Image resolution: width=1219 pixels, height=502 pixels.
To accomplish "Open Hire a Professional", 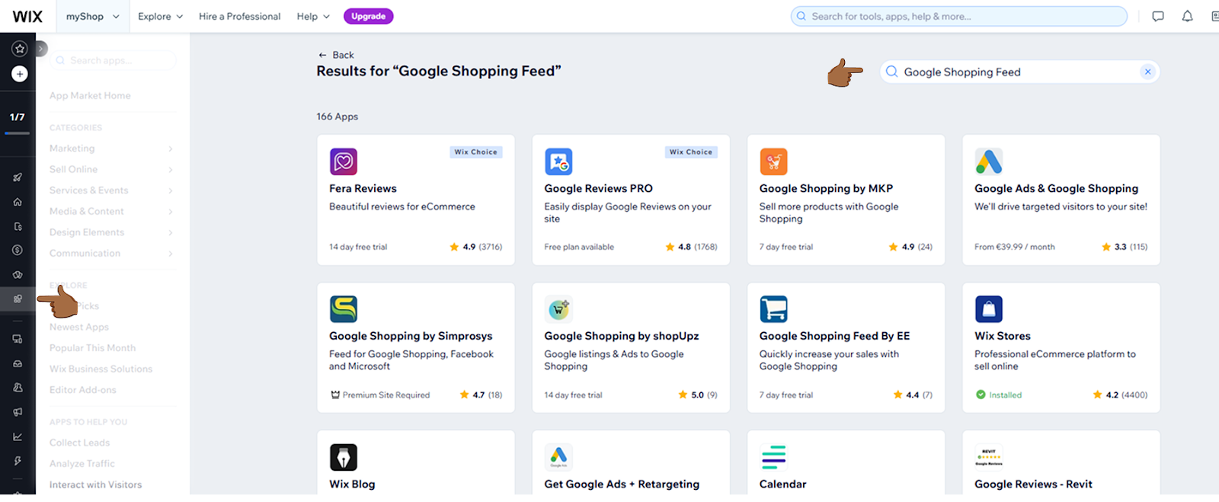I will click(x=239, y=16).
